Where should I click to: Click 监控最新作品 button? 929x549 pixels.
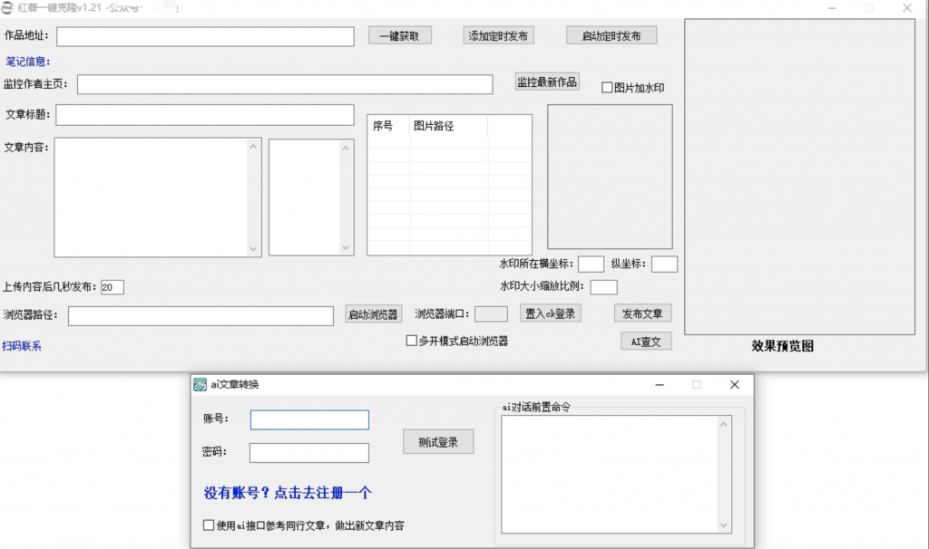click(546, 82)
